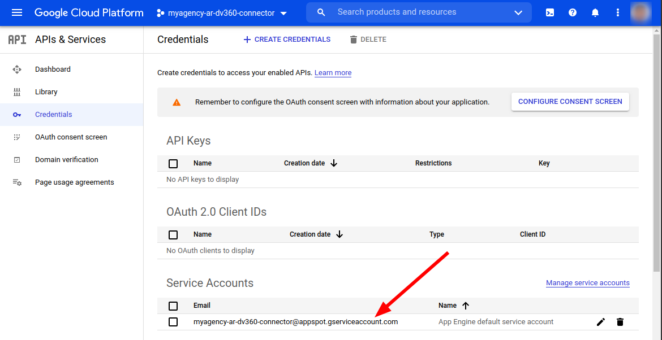The image size is (662, 340).
Task: Expand the search bar dropdown arrow
Action: [x=518, y=12]
